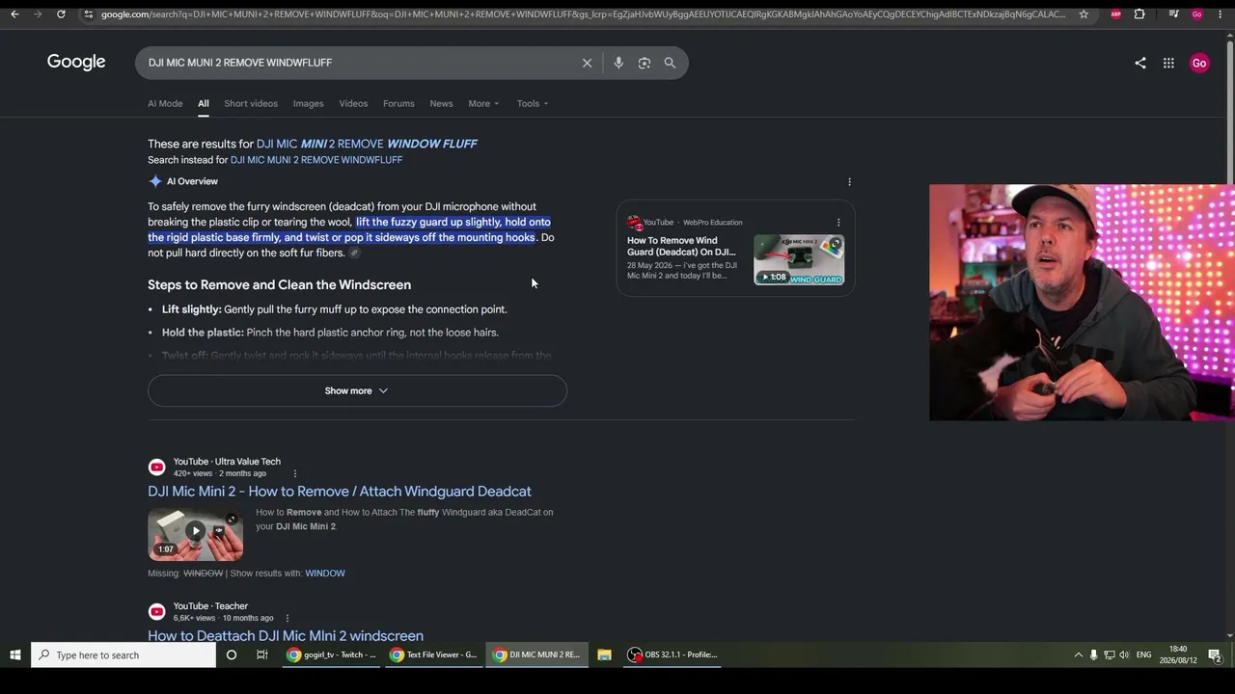
Task: Show results with WINDOW link
Action: click(x=325, y=574)
